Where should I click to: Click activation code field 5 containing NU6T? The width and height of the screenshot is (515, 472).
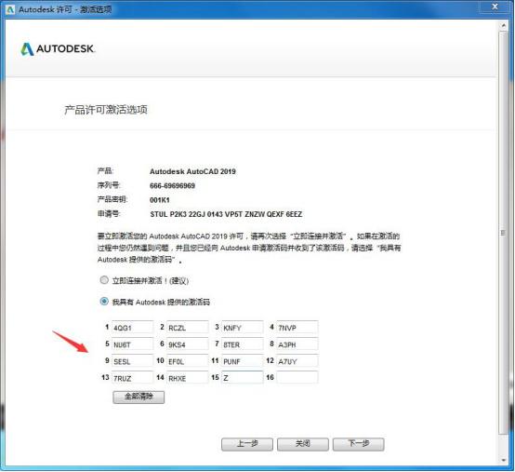(132, 344)
